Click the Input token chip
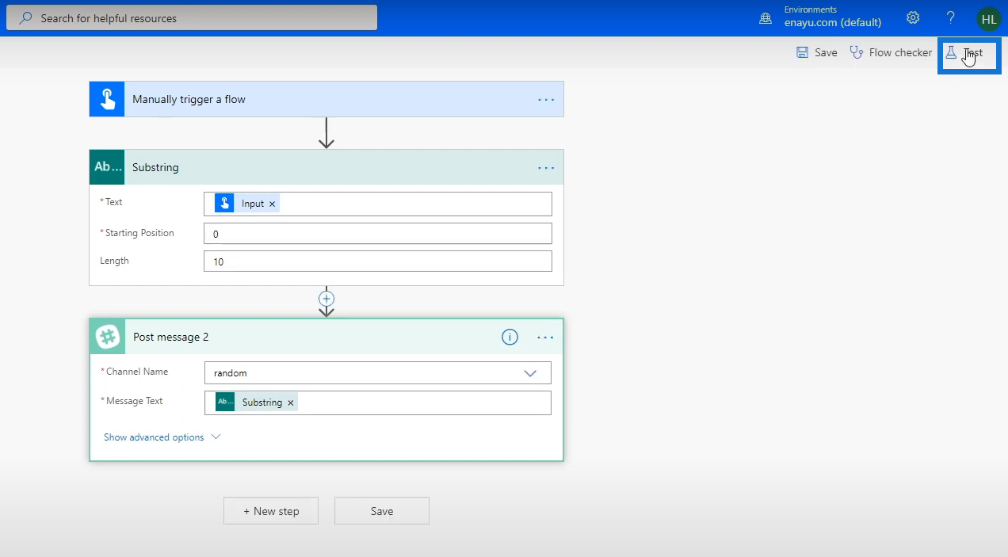1008x557 pixels. click(x=246, y=204)
